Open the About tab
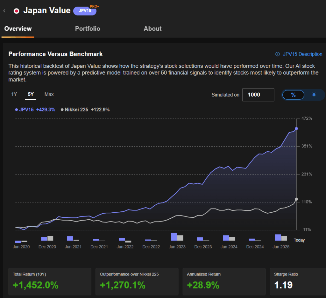Viewport: 326px width, 298px height. (x=152, y=29)
